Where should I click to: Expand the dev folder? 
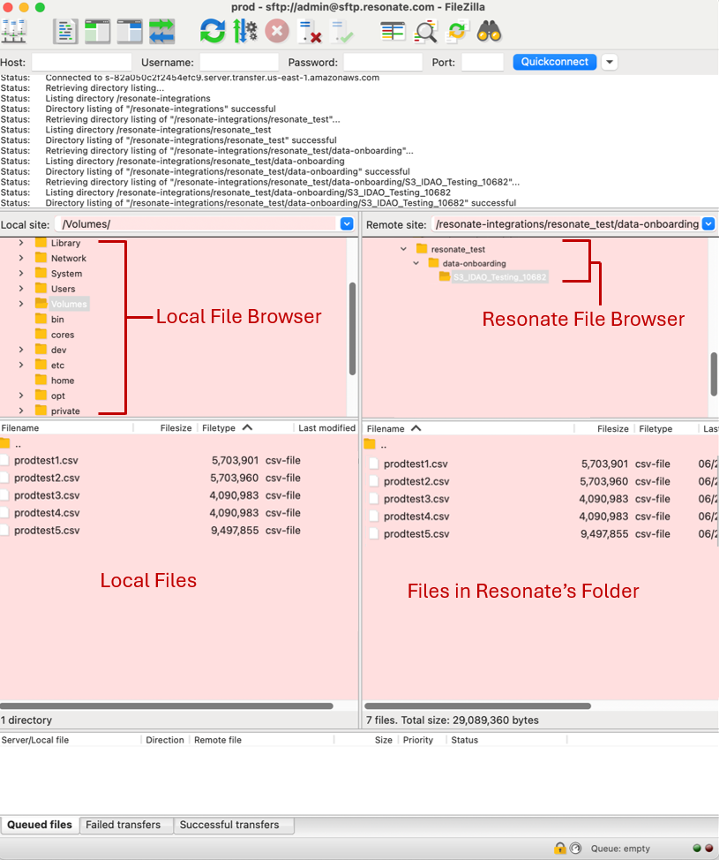click(x=21, y=350)
